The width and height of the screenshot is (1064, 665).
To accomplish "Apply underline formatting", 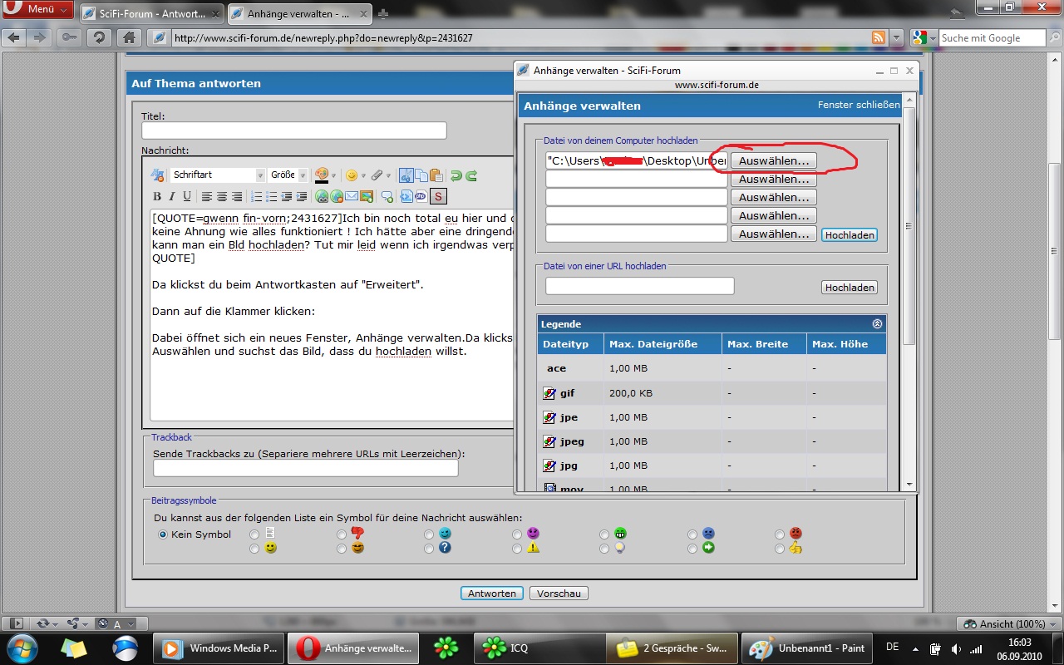I will (187, 196).
